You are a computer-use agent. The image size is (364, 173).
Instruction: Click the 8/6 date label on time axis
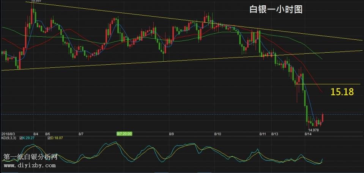click(47, 134)
